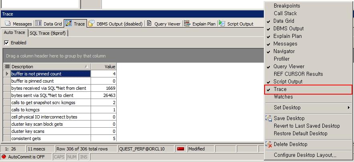
Task: Select the 'consistent gets' row
Action: click(51, 138)
